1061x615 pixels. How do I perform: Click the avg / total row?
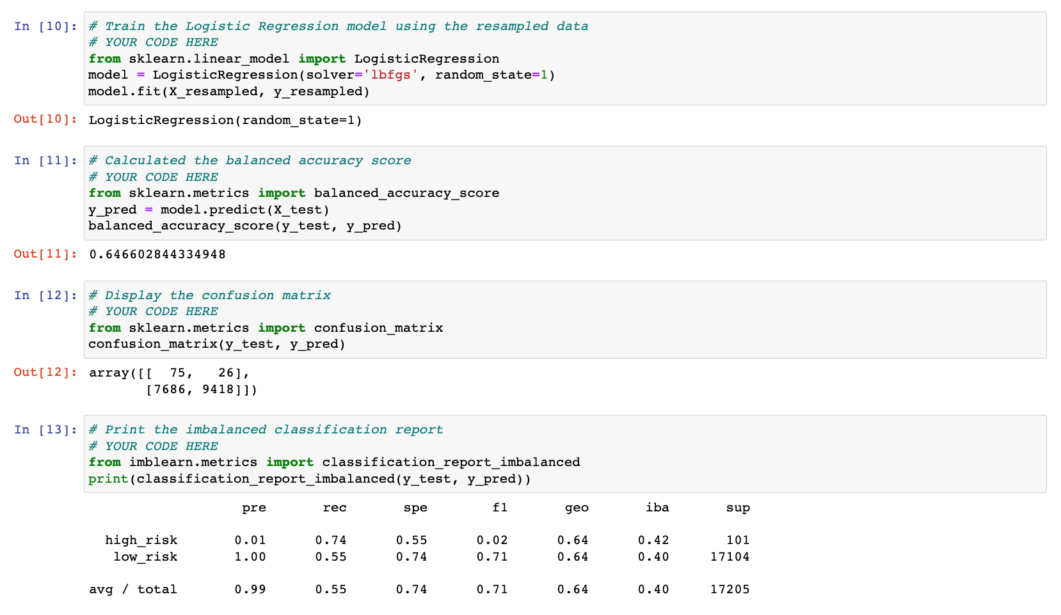(419, 589)
